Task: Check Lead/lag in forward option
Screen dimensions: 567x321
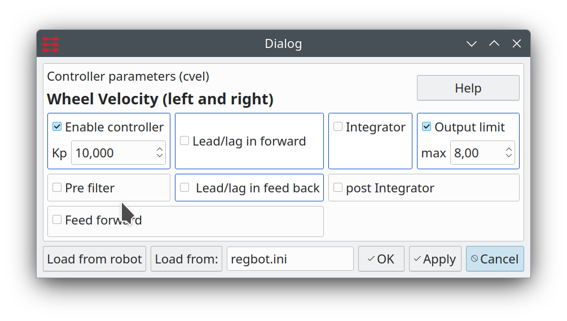Action: pos(184,140)
